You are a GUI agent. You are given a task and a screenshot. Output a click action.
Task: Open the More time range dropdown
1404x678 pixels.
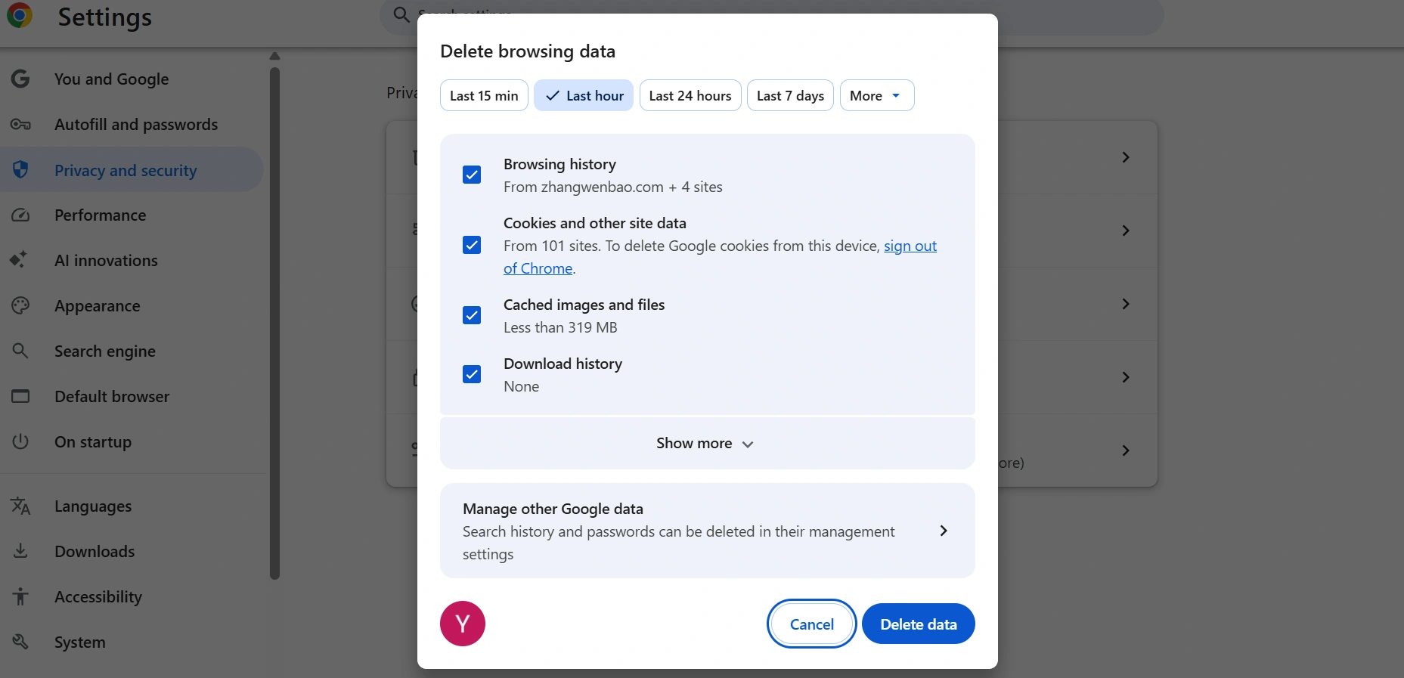pos(877,95)
